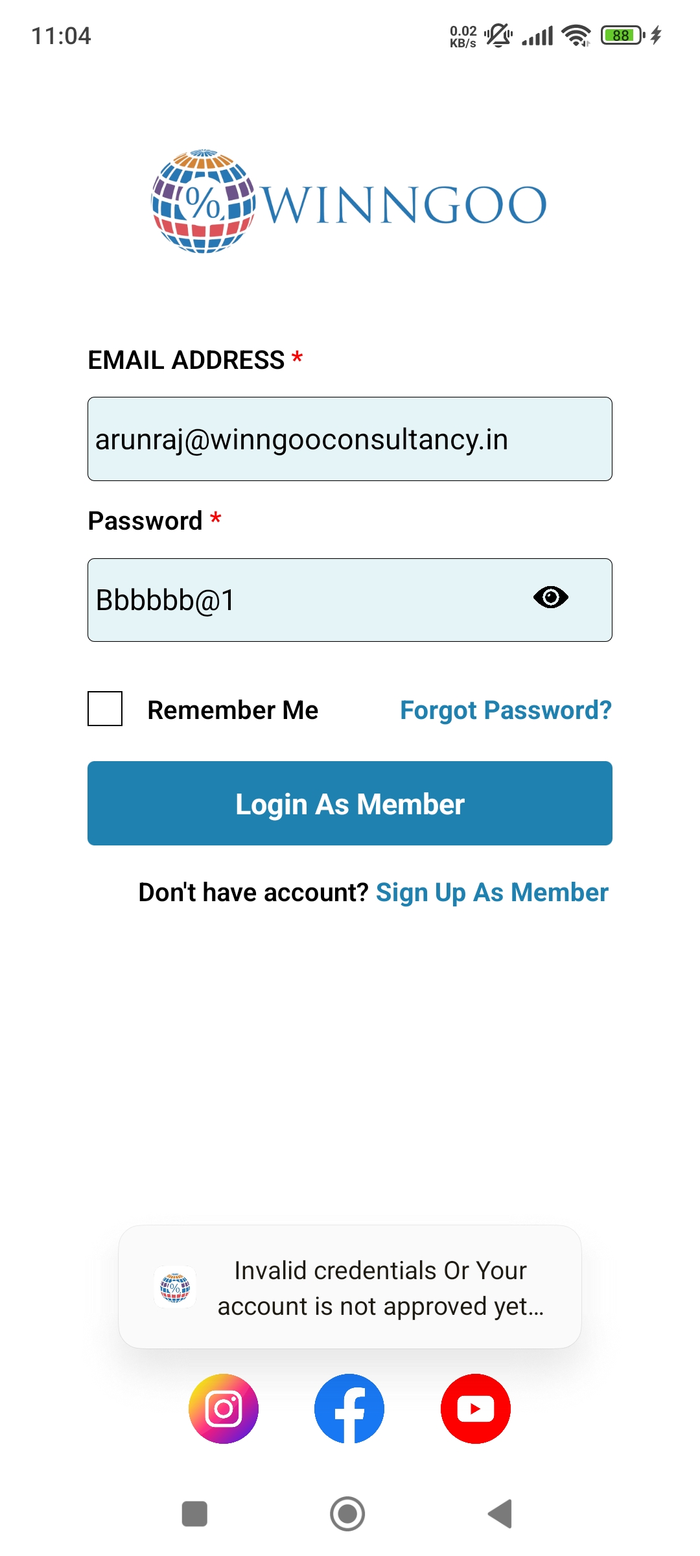The width and height of the screenshot is (700, 1556).
Task: Check the Remember Me checkbox
Action: point(105,709)
